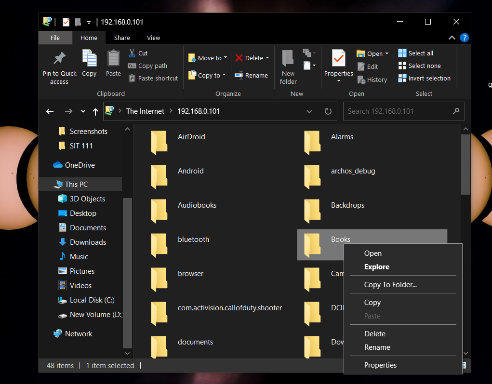Click the file list vertical scrollbar thumb
Viewport: 492px width, 384px height.
pos(465,164)
